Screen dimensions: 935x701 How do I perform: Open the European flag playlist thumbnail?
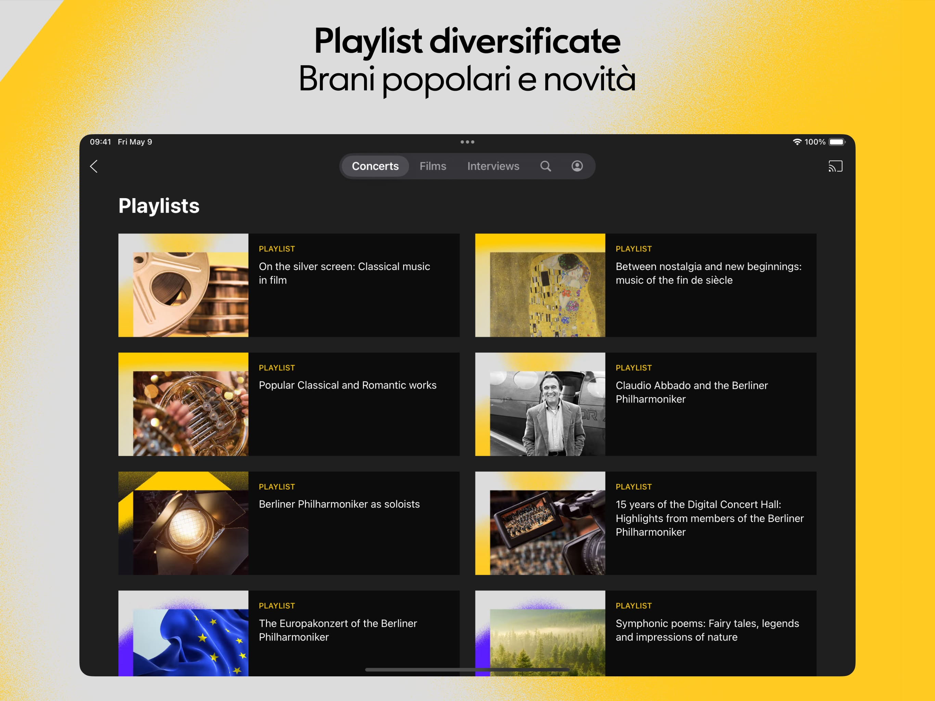(183, 633)
